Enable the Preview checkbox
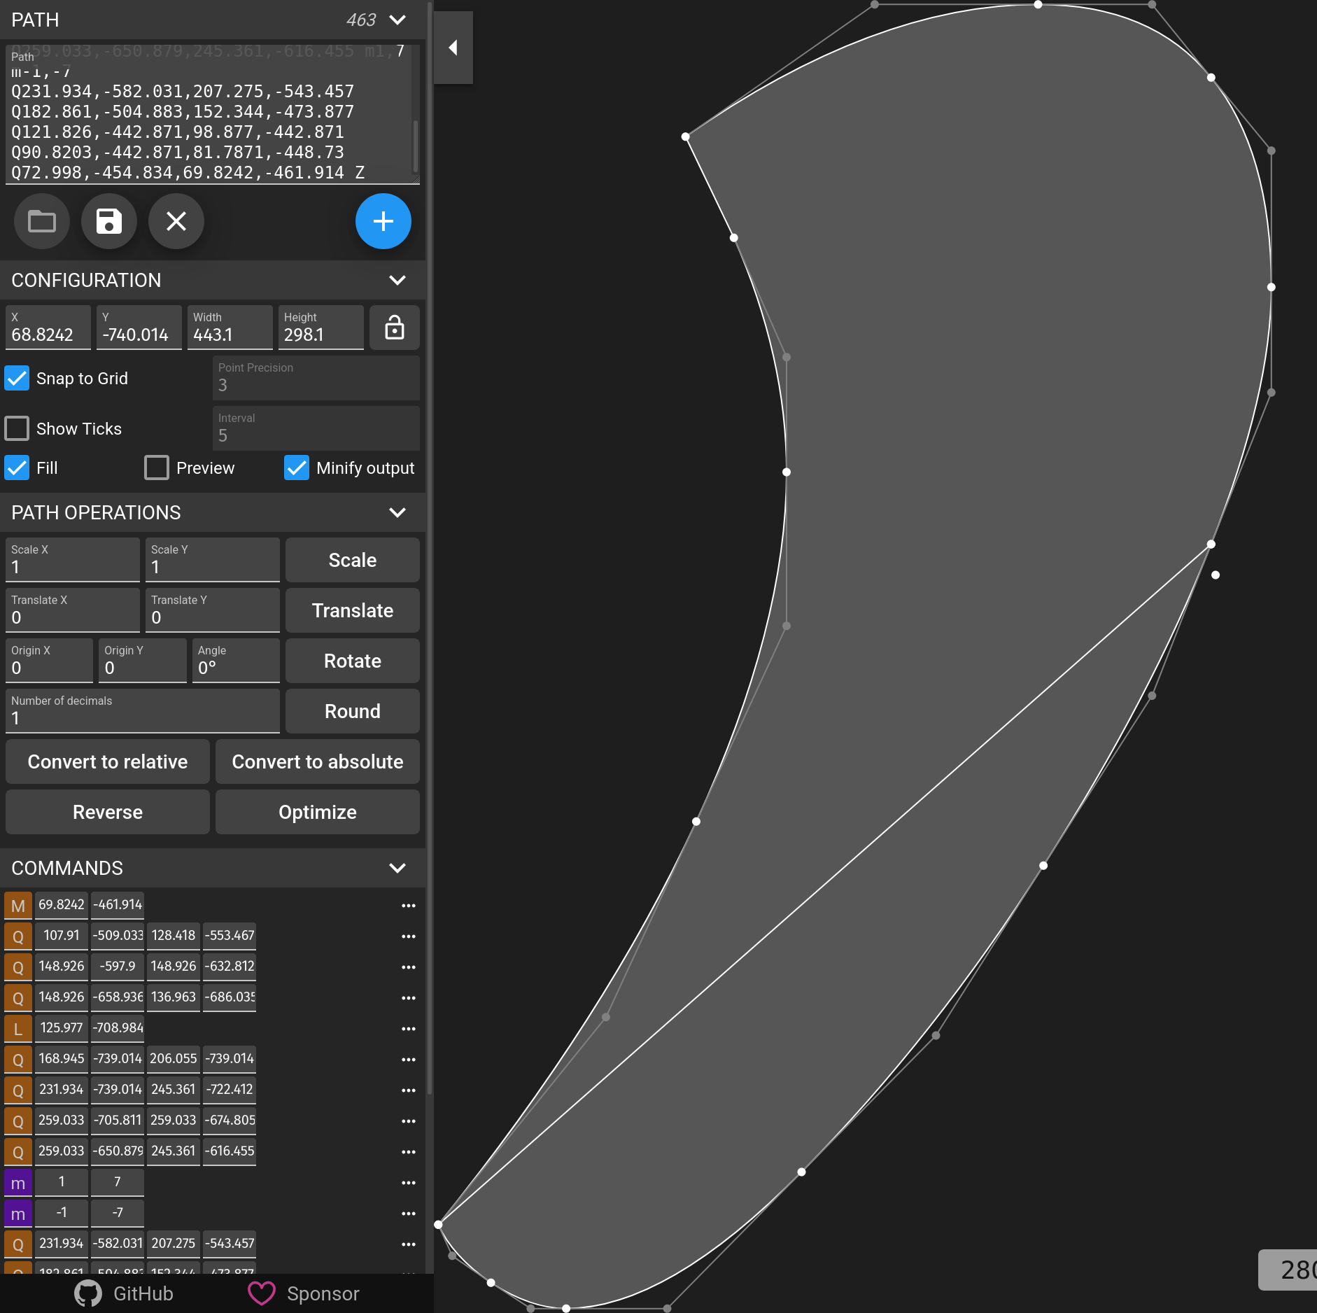This screenshot has height=1313, width=1317. point(157,468)
